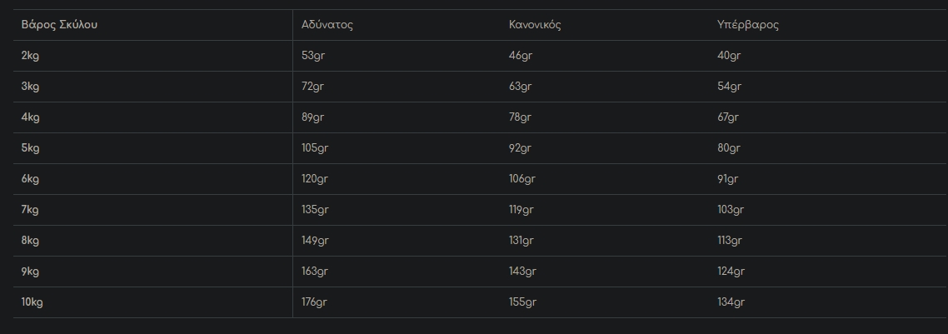Select the 7kg weight cell
The width and height of the screenshot is (948, 334).
(x=30, y=210)
